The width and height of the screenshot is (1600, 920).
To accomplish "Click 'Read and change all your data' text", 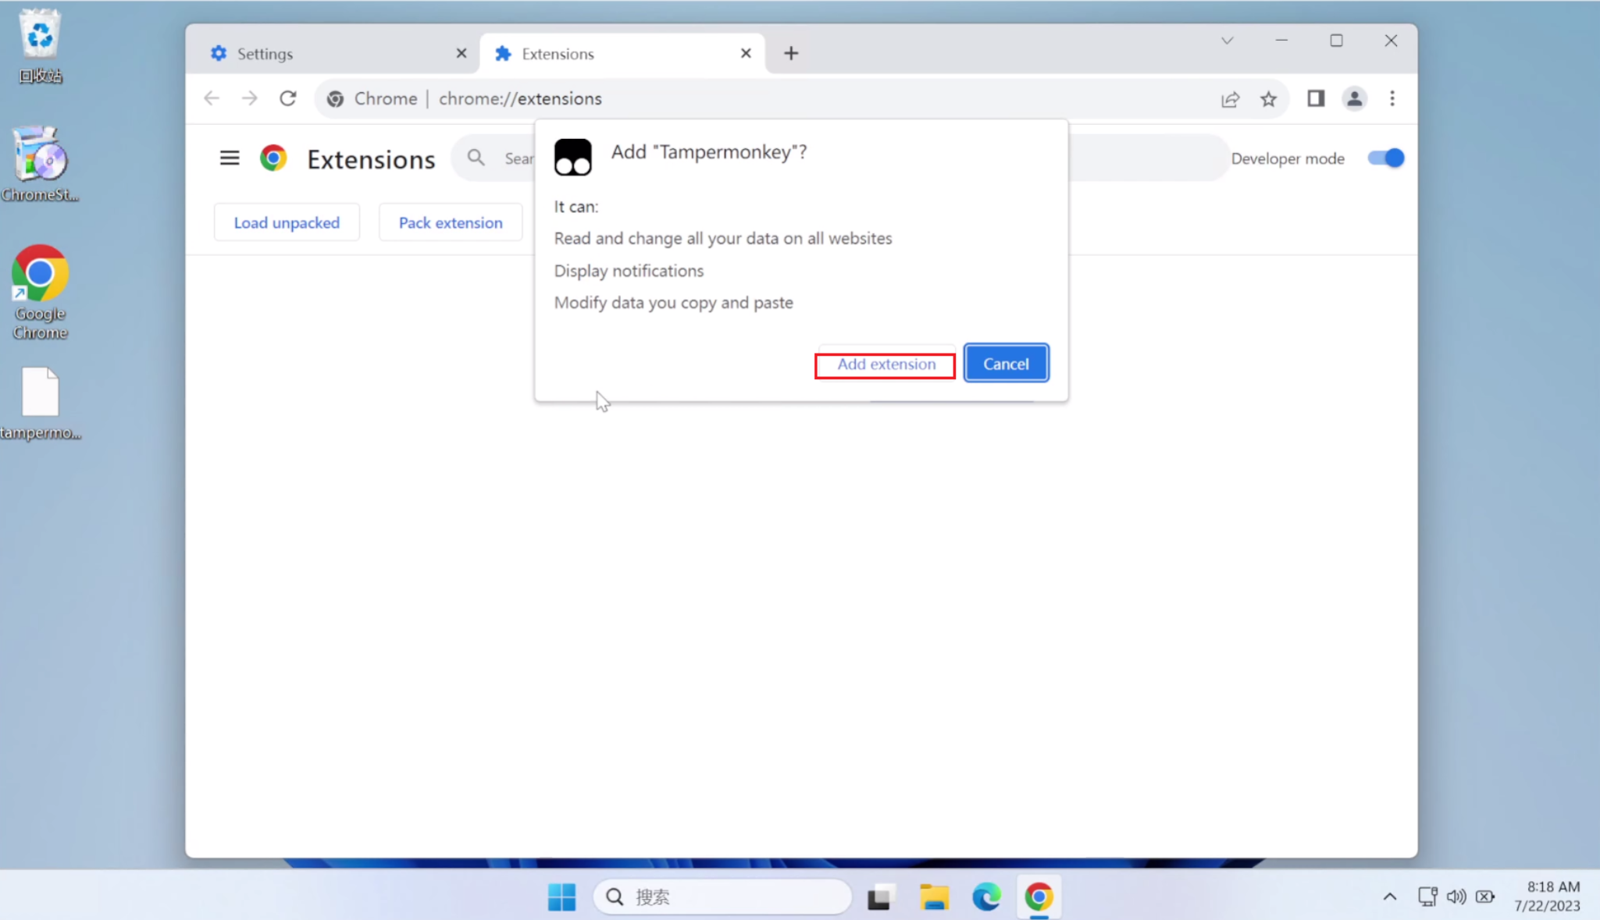I will (x=723, y=238).
